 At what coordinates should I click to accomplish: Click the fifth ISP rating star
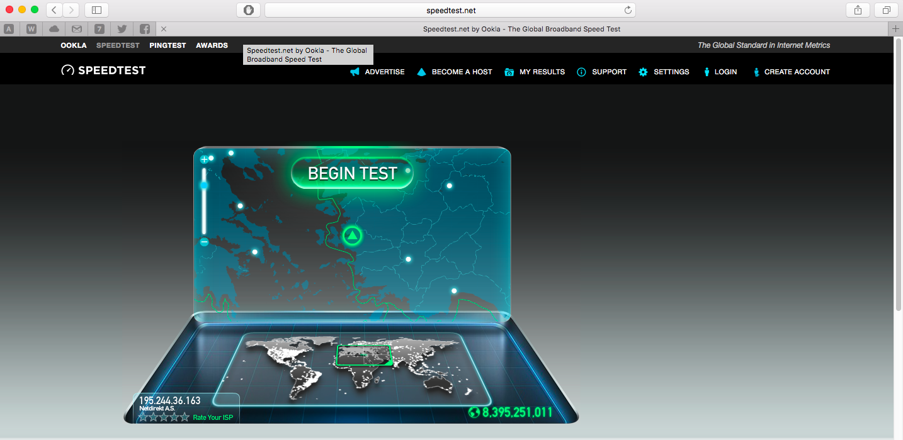pyautogui.click(x=185, y=417)
